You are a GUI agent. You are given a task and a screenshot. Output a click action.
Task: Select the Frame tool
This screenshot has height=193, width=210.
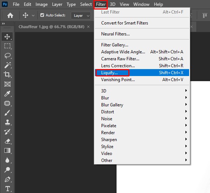(x=7, y=84)
